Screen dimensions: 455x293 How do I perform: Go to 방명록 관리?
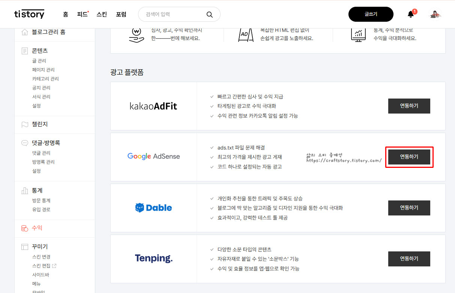pos(44,162)
